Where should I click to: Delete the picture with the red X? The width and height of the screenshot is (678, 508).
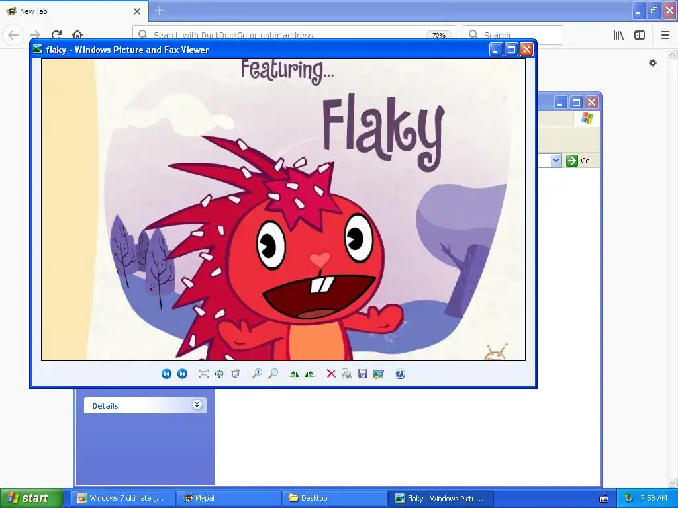[x=331, y=374]
